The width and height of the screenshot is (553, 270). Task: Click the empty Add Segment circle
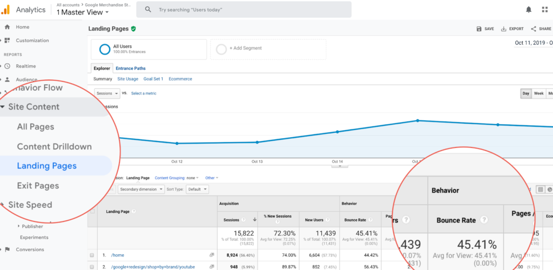pyautogui.click(x=221, y=49)
